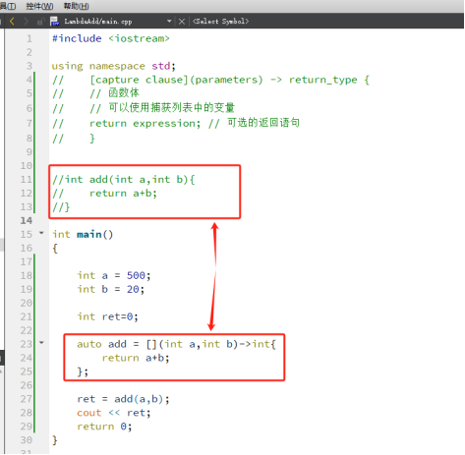Open the Select Symbol combo box
Viewport: 465px width, 455px height.
point(221,22)
